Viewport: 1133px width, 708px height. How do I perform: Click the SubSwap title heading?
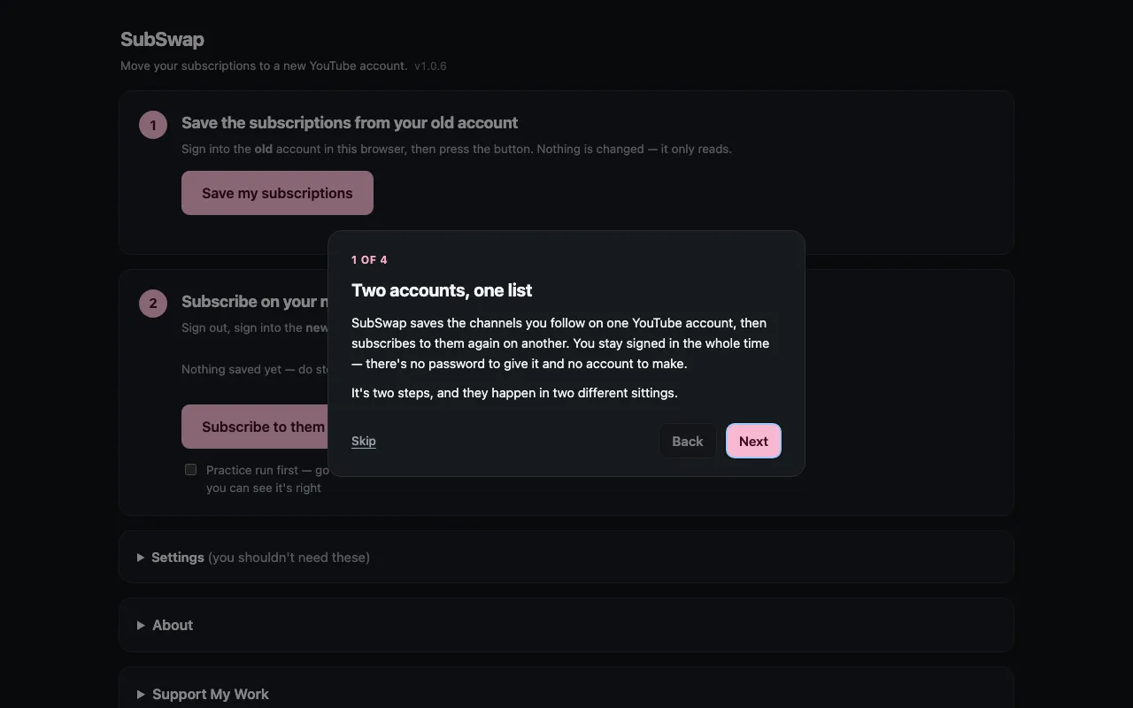(162, 39)
